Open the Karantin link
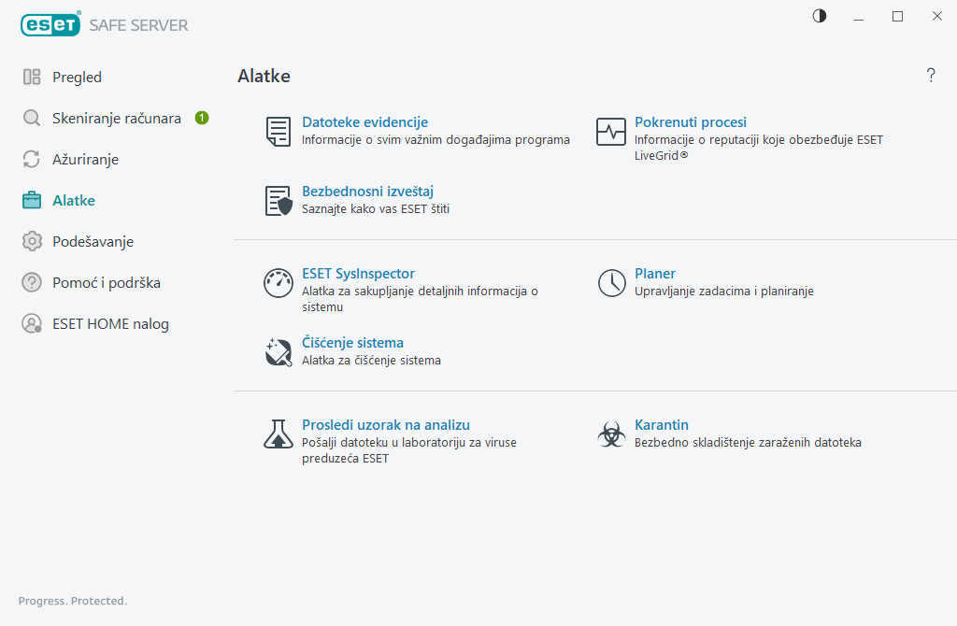 tap(662, 425)
